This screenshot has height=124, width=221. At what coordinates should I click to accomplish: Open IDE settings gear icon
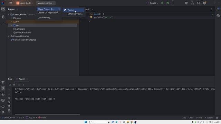pos(205,3)
